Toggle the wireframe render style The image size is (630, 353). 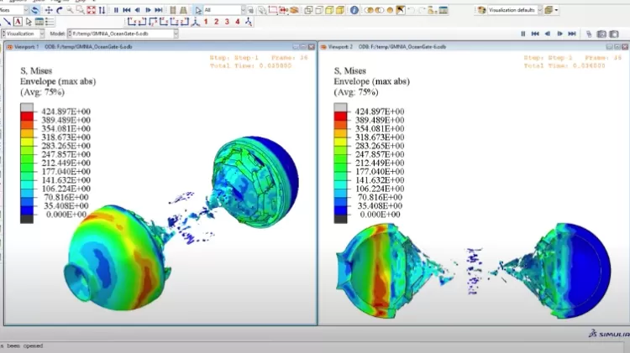pos(308,10)
